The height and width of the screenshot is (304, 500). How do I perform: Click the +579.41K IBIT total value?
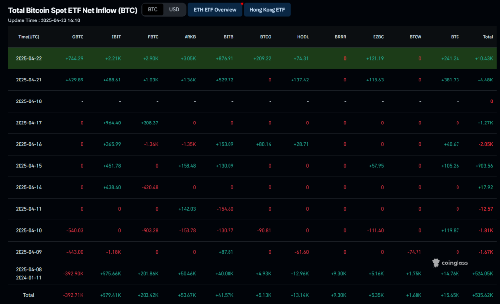110,295
